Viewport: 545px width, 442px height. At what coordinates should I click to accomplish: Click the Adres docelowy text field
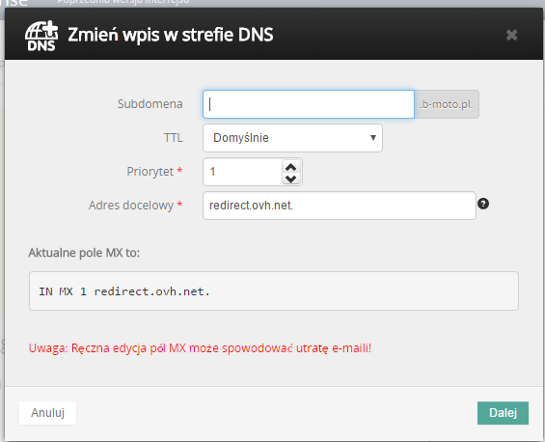pyautogui.click(x=340, y=206)
